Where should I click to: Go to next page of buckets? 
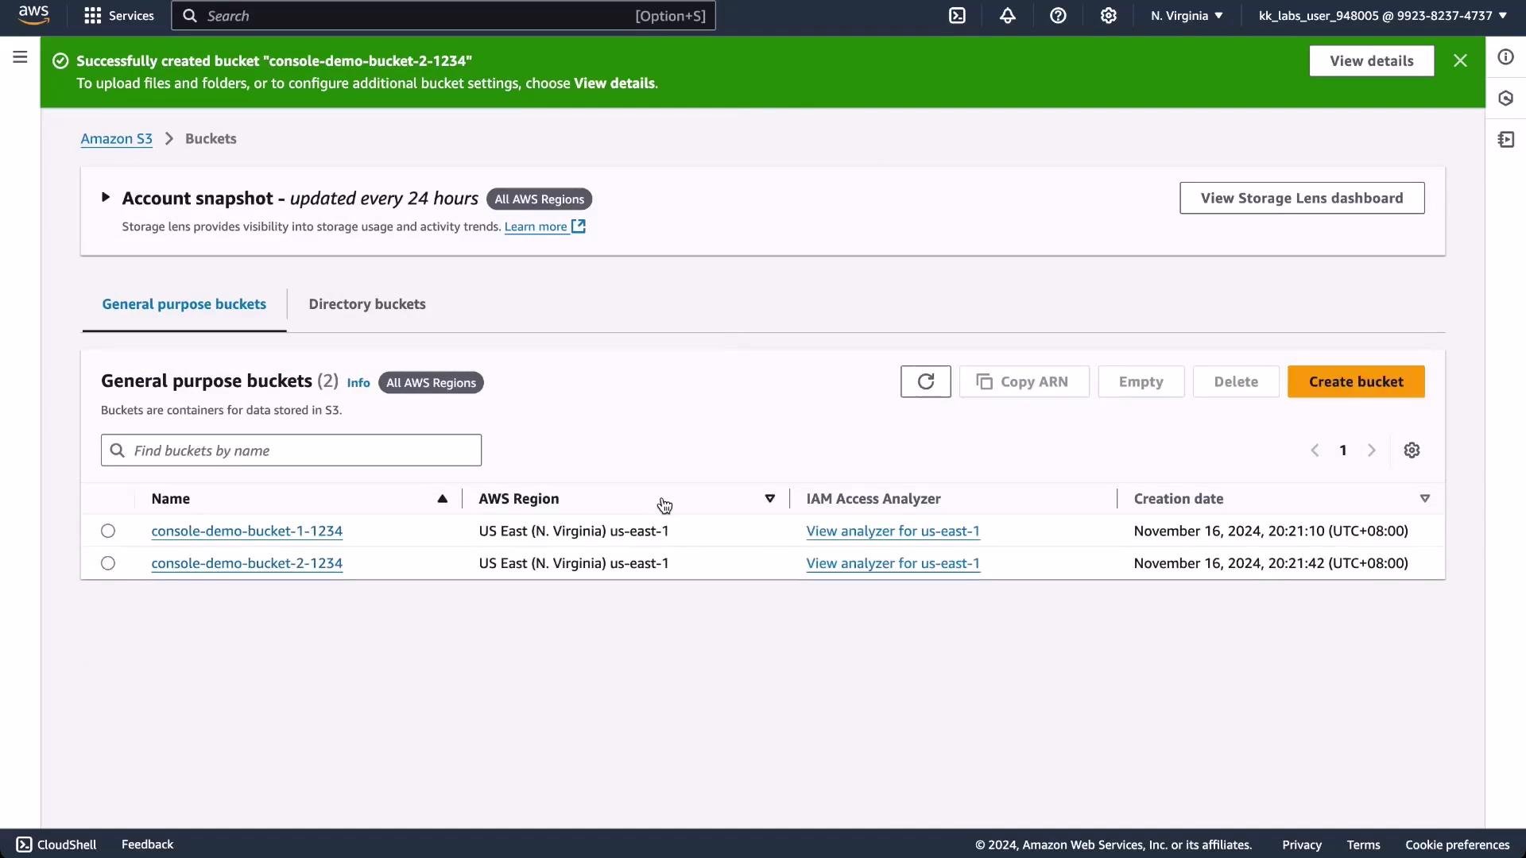1371,450
